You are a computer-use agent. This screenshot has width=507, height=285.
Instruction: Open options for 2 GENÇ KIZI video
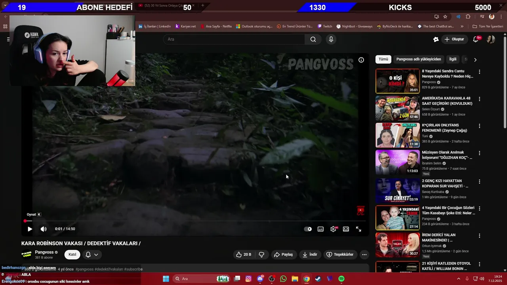[479, 182]
